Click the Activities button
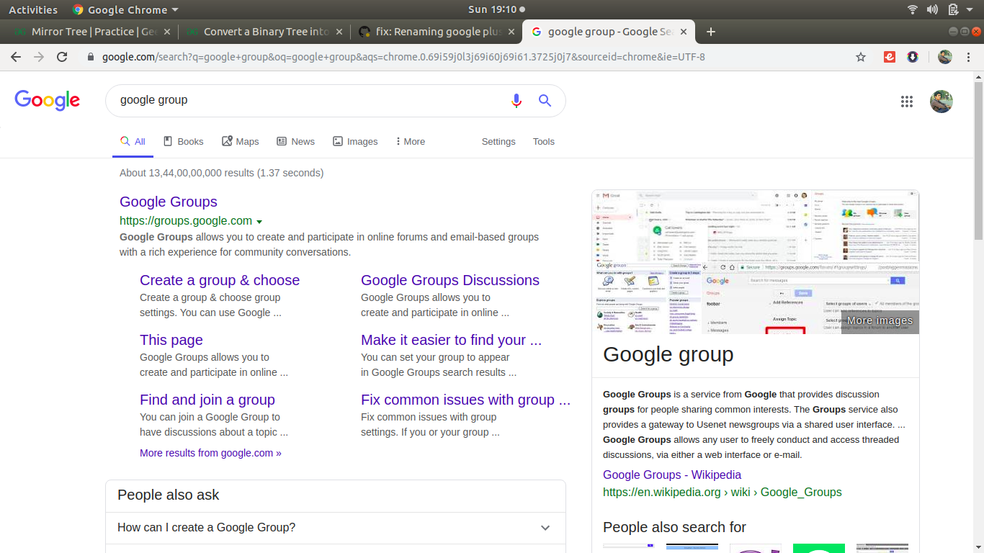 [33, 9]
